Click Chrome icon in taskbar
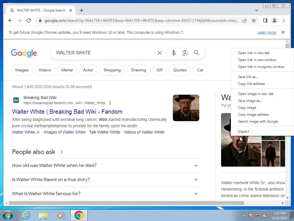Screen dimensions: 294x221 tap(79, 215)
